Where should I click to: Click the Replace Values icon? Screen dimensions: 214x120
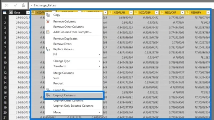click(48, 49)
